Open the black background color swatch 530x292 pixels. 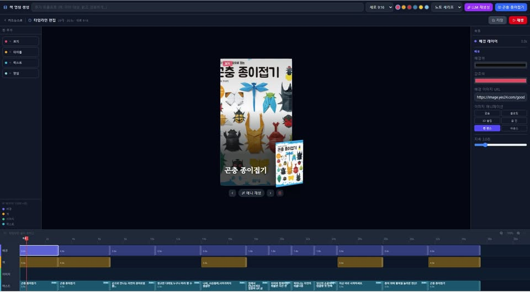tap(501, 65)
